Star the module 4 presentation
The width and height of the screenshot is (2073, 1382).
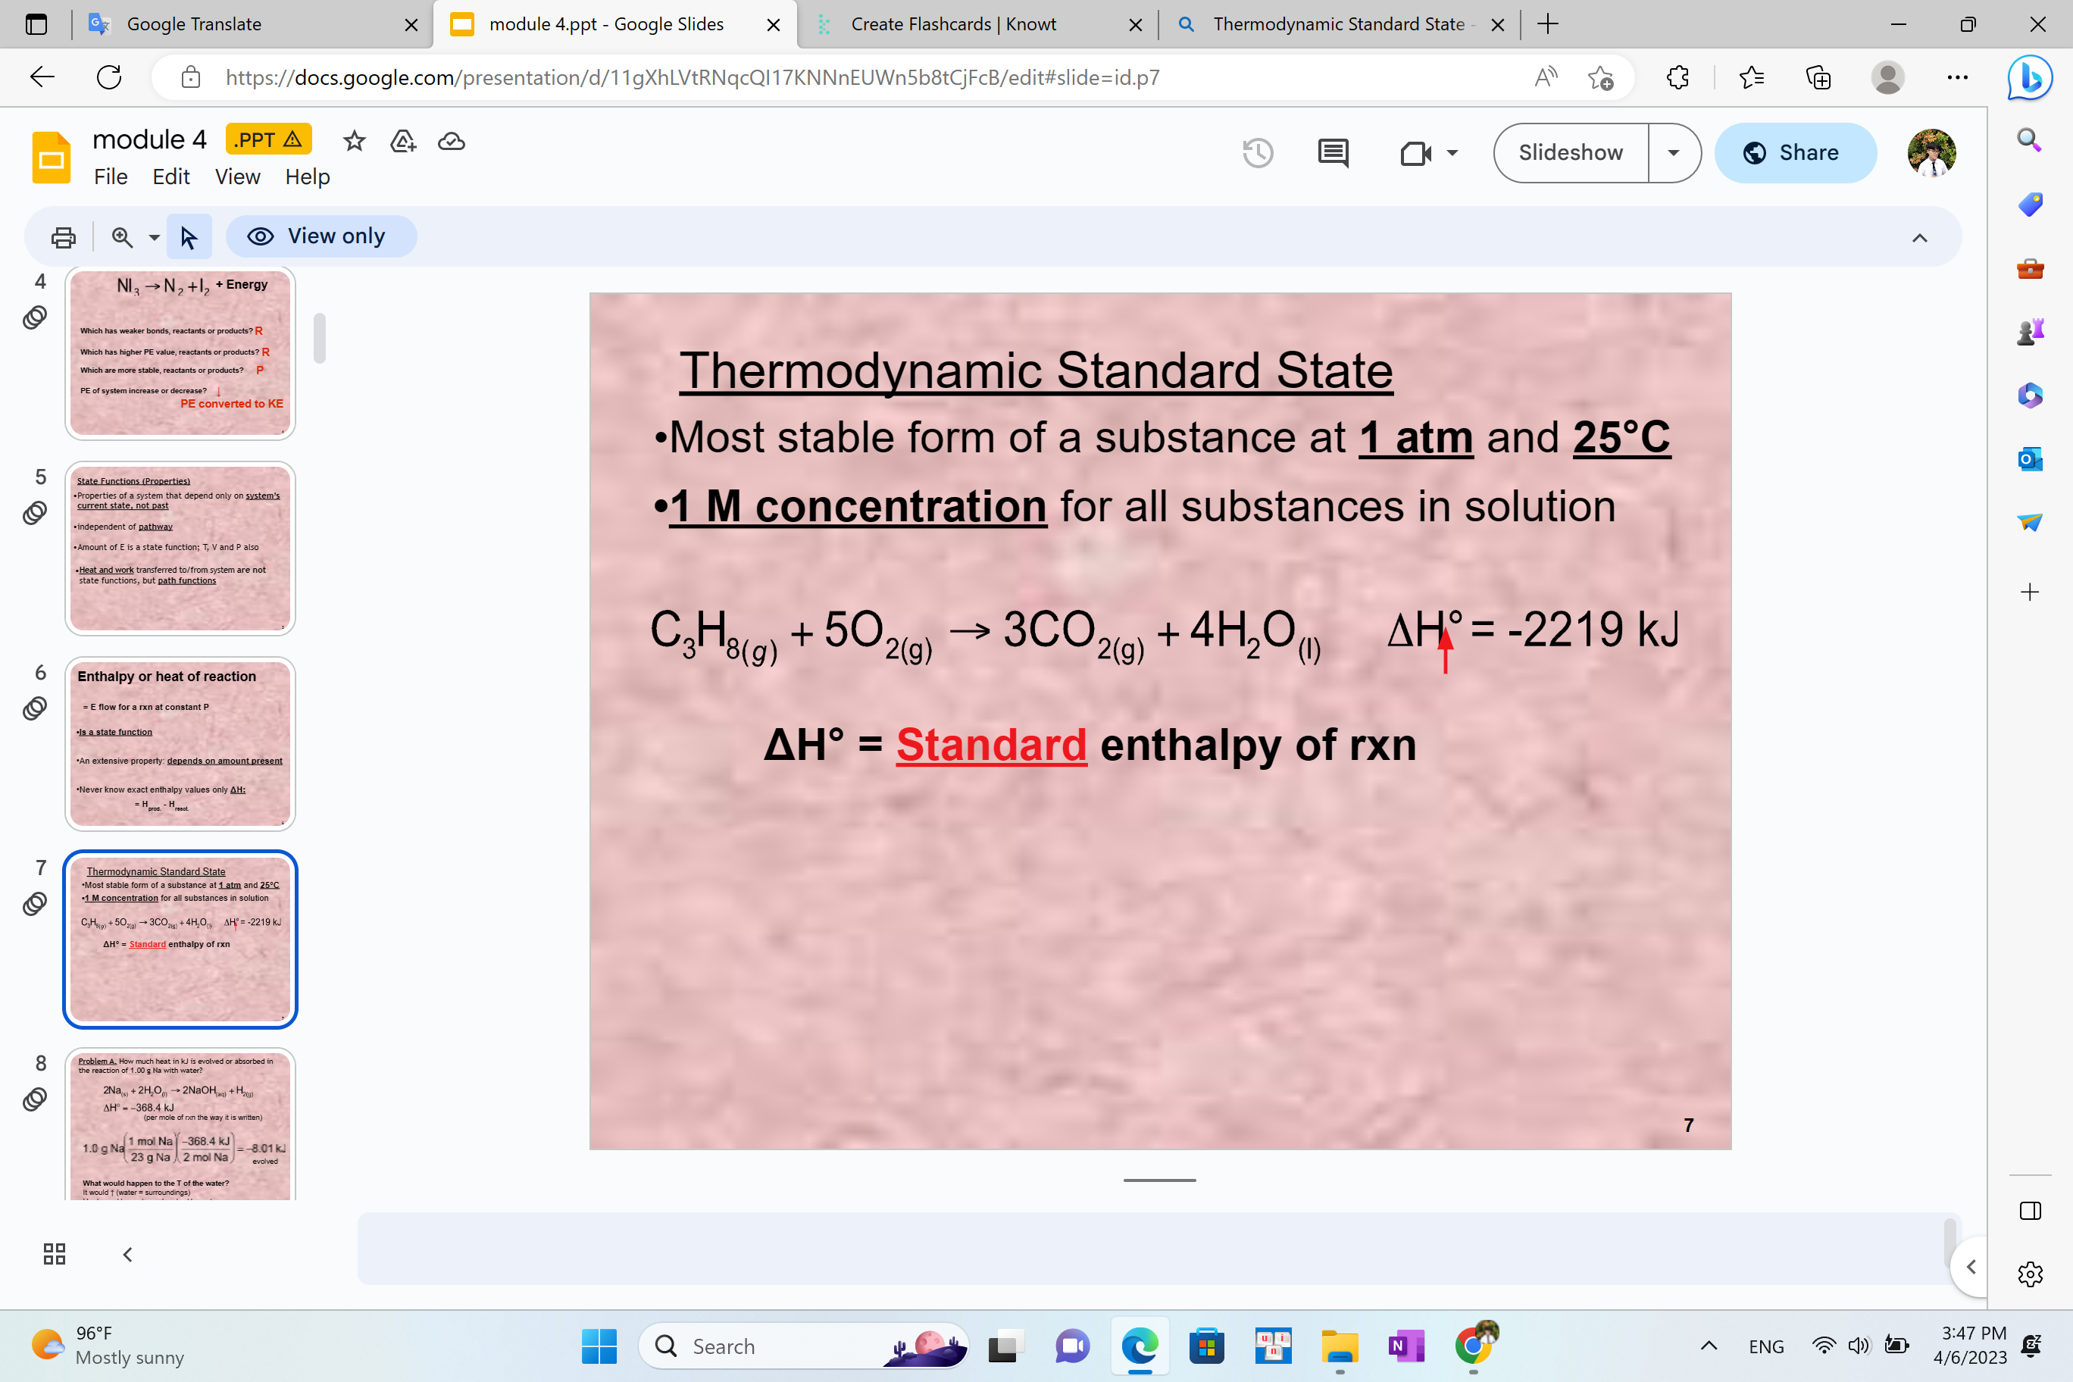coord(355,141)
